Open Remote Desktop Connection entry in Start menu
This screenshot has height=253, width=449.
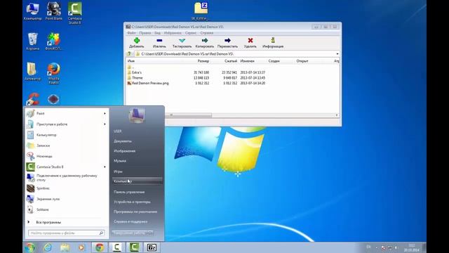click(x=66, y=178)
